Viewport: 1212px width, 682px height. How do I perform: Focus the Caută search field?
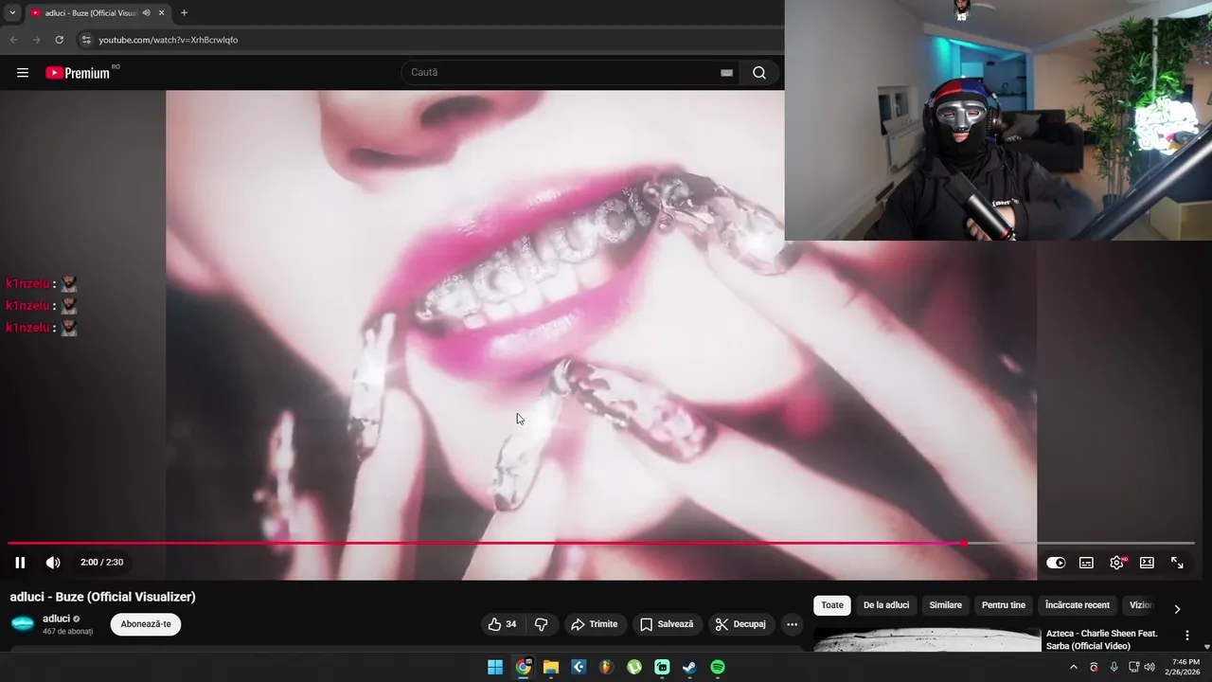563,72
